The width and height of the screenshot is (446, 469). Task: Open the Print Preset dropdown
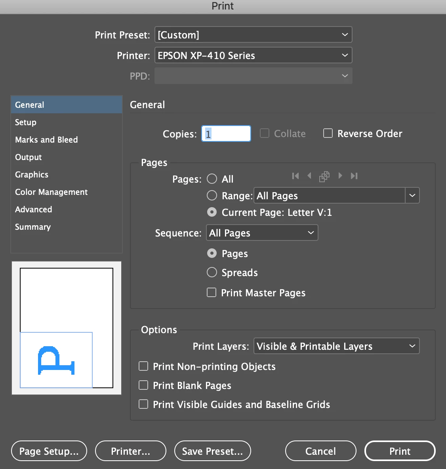[253, 35]
